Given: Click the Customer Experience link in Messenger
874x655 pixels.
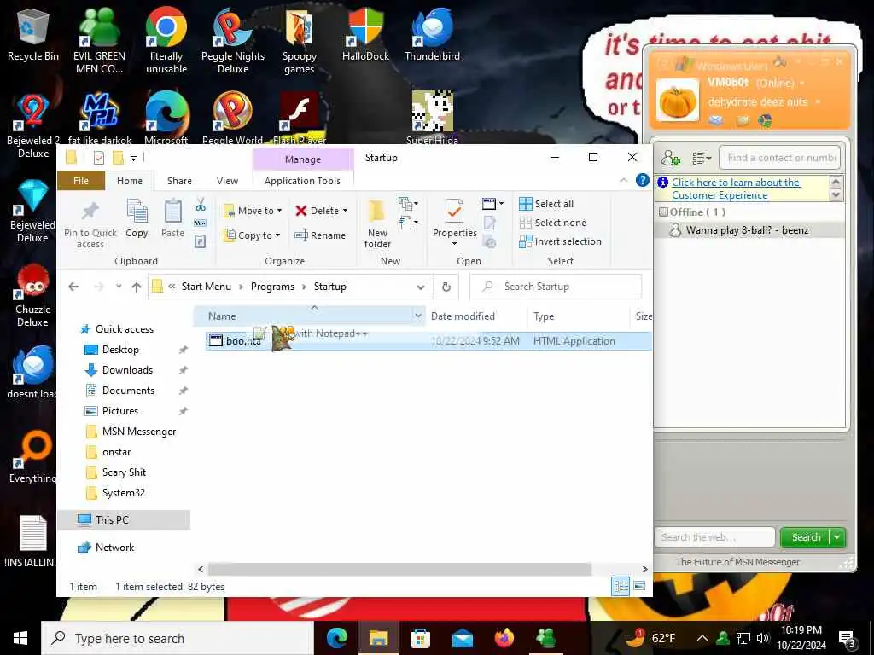Looking at the screenshot, I should pos(735,188).
